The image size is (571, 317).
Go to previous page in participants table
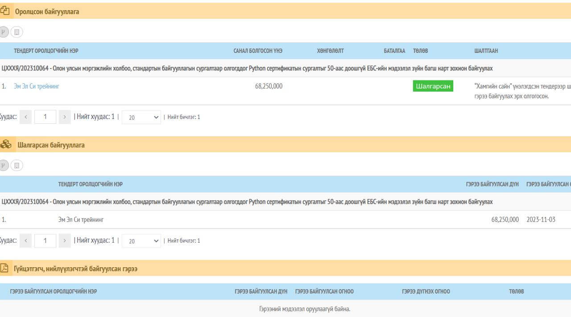click(x=26, y=117)
